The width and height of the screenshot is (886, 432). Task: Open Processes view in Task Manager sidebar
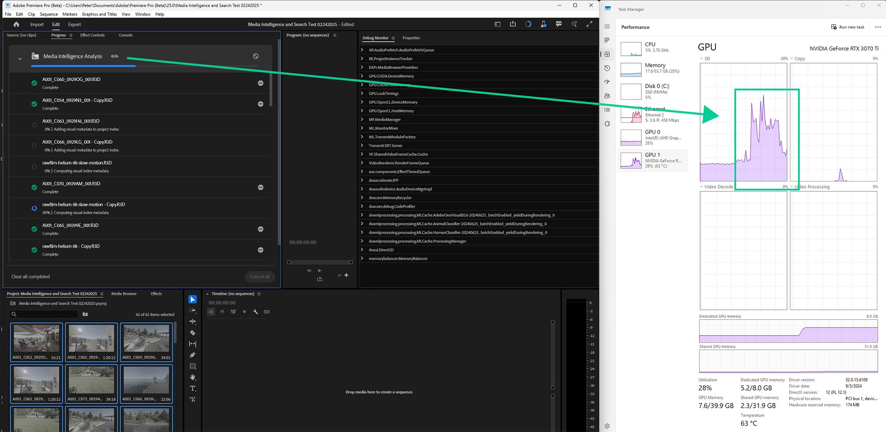click(607, 40)
